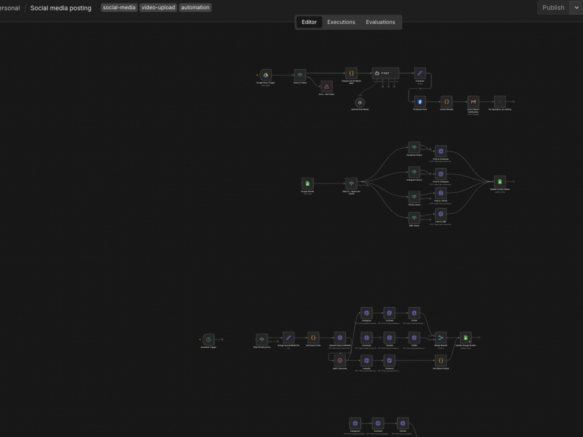Screen dimensions: 583x437
Task: Open the Filter Pending Only node
Action: [x=262, y=339]
